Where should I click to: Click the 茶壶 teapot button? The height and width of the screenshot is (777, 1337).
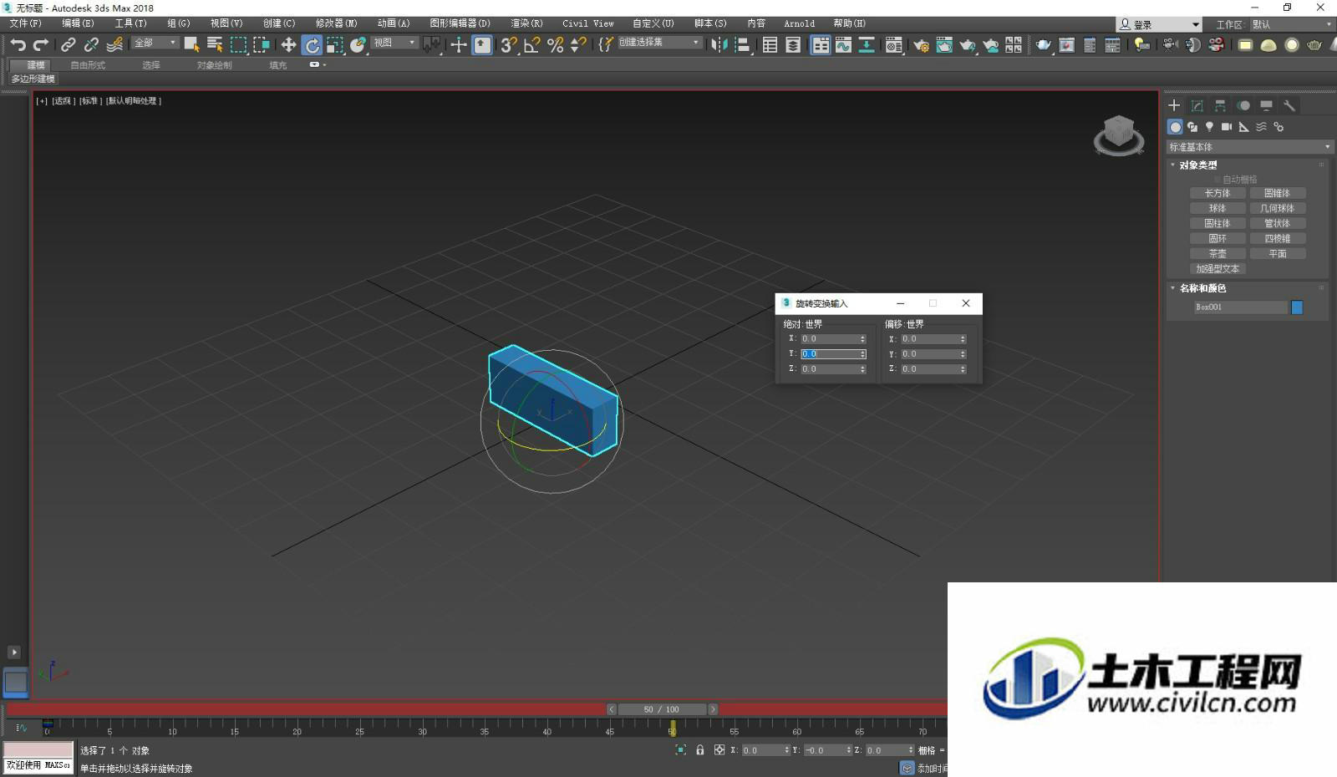1218,253
